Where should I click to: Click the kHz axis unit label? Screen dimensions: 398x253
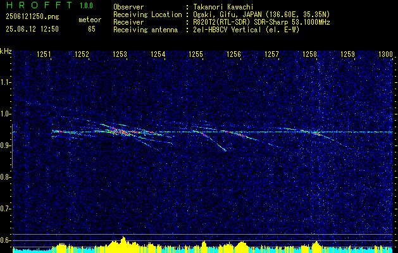6,51
